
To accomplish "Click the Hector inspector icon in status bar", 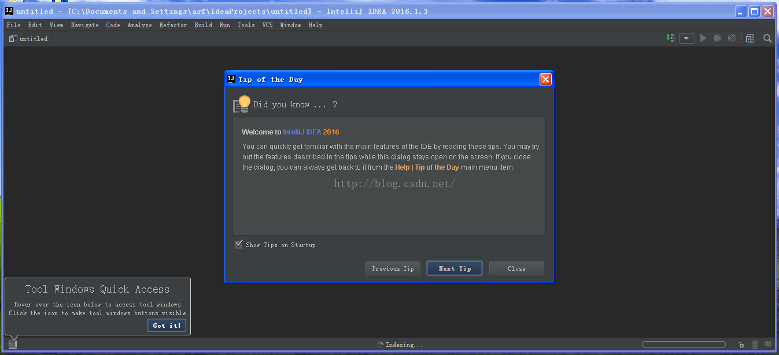I will click(x=755, y=345).
